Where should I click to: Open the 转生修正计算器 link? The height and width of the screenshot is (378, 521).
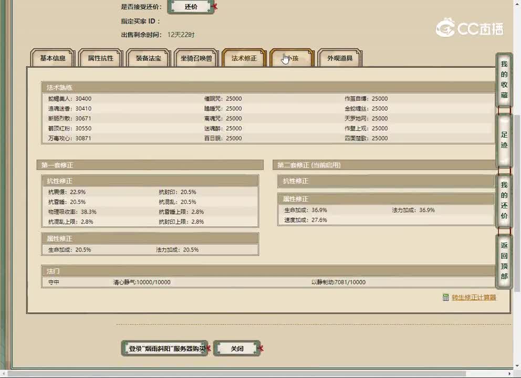(474, 298)
